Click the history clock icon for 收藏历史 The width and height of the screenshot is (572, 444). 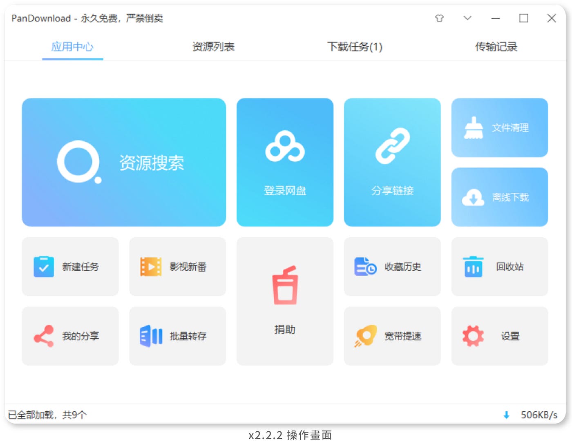click(x=366, y=267)
